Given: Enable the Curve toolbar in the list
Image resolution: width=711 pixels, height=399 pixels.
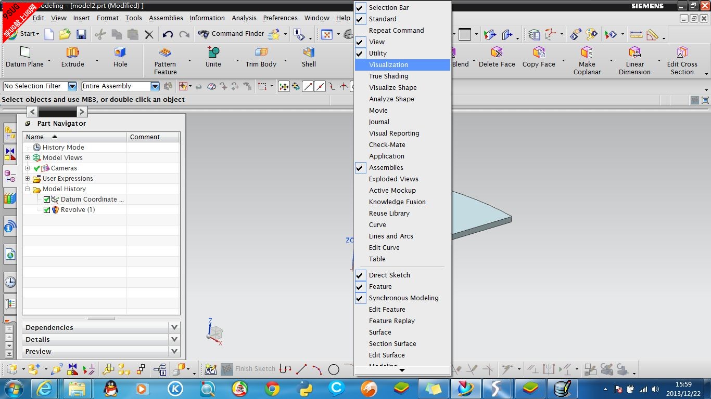Looking at the screenshot, I should click(402, 225).
